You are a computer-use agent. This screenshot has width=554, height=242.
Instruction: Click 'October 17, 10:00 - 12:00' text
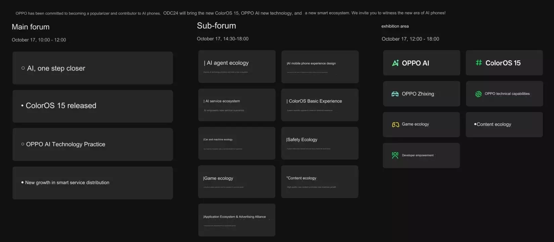(x=39, y=40)
